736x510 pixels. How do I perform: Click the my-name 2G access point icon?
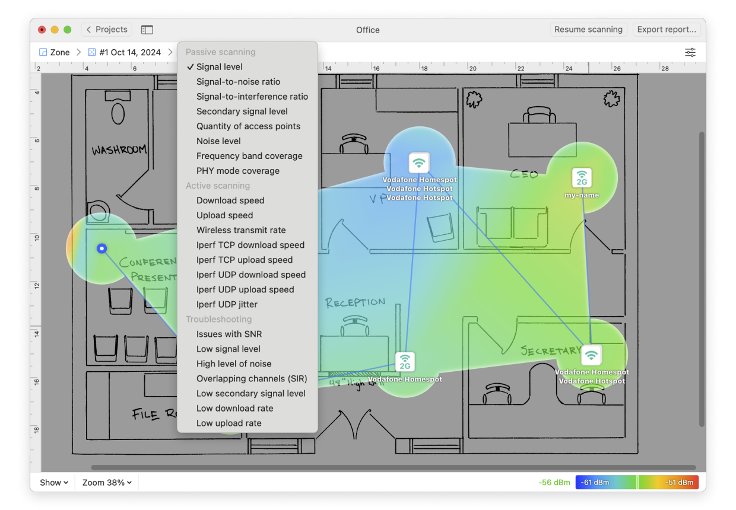tap(582, 178)
